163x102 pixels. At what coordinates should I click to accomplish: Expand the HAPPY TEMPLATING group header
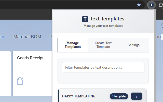[x=79, y=96]
